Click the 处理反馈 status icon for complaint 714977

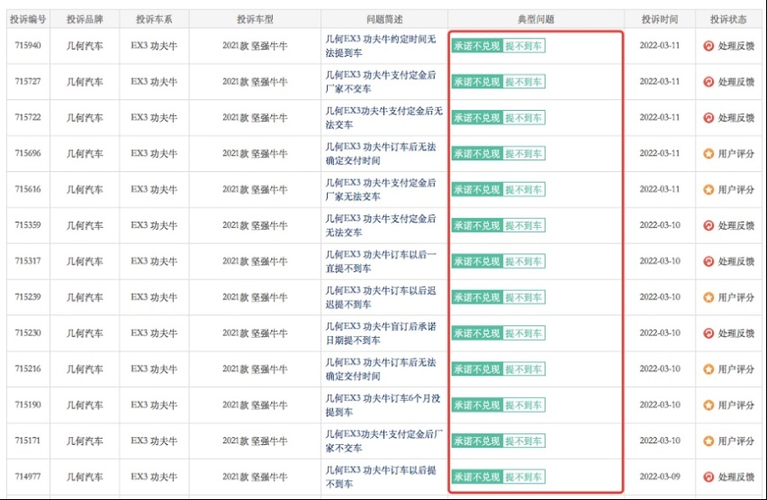(708, 477)
